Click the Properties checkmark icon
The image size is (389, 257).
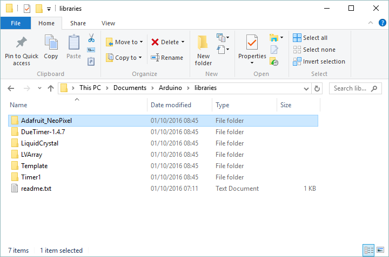coord(252,43)
